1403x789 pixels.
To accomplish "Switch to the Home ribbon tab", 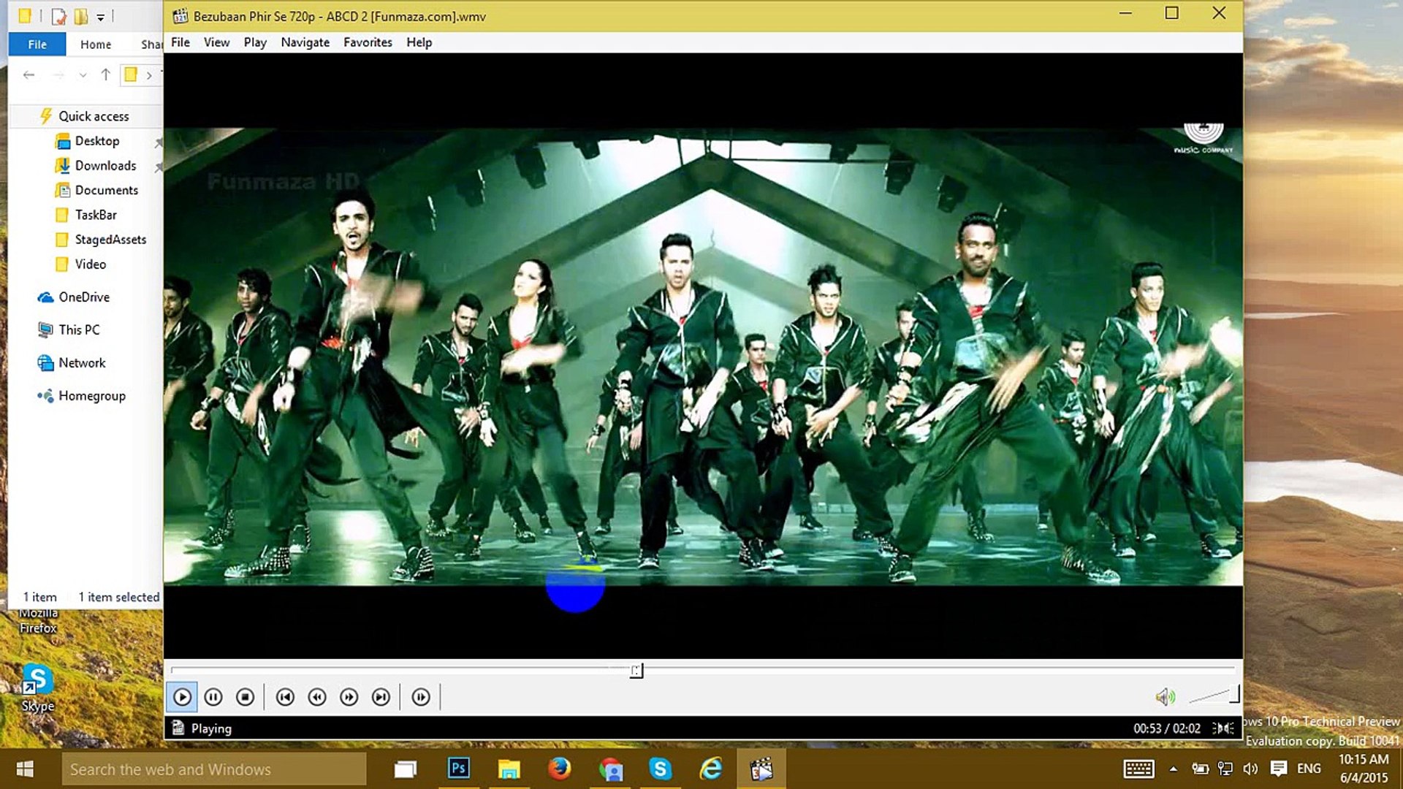I will pos(96,44).
